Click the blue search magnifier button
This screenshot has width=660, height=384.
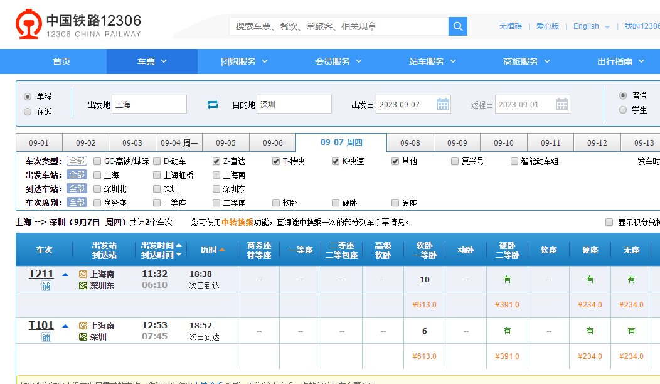(x=458, y=26)
